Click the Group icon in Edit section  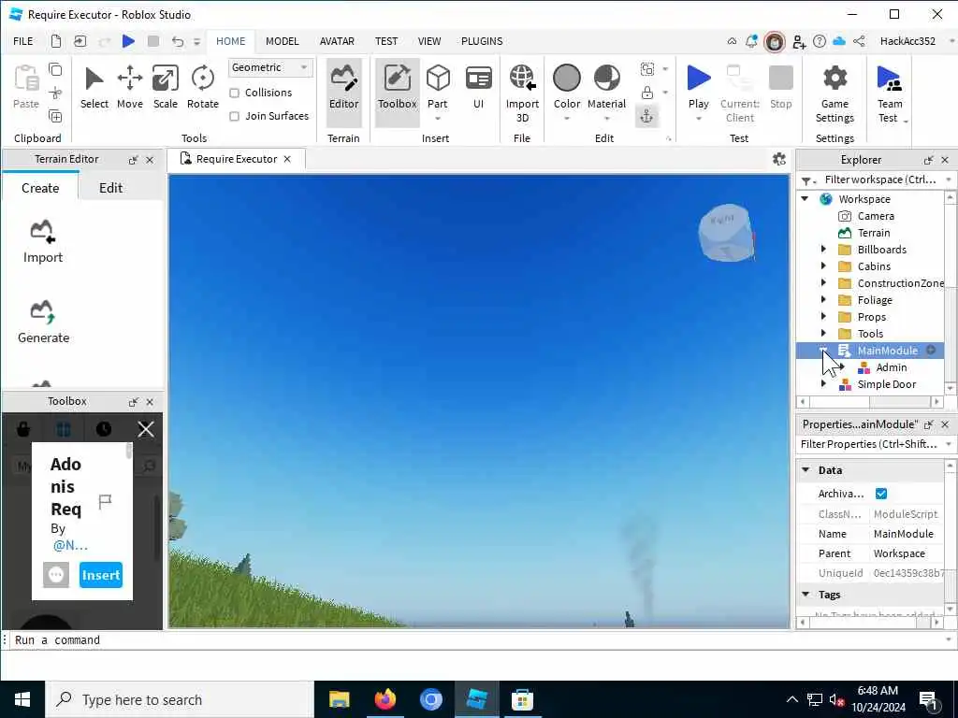(x=647, y=69)
